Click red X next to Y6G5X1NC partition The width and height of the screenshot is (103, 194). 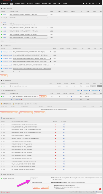[x=21, y=99]
